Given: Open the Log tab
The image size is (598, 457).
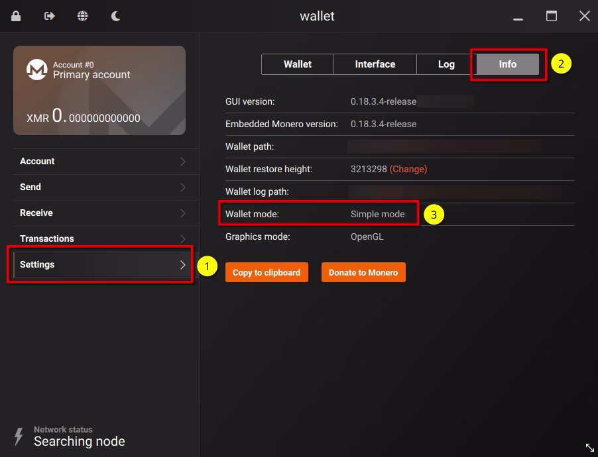Looking at the screenshot, I should click(x=446, y=64).
